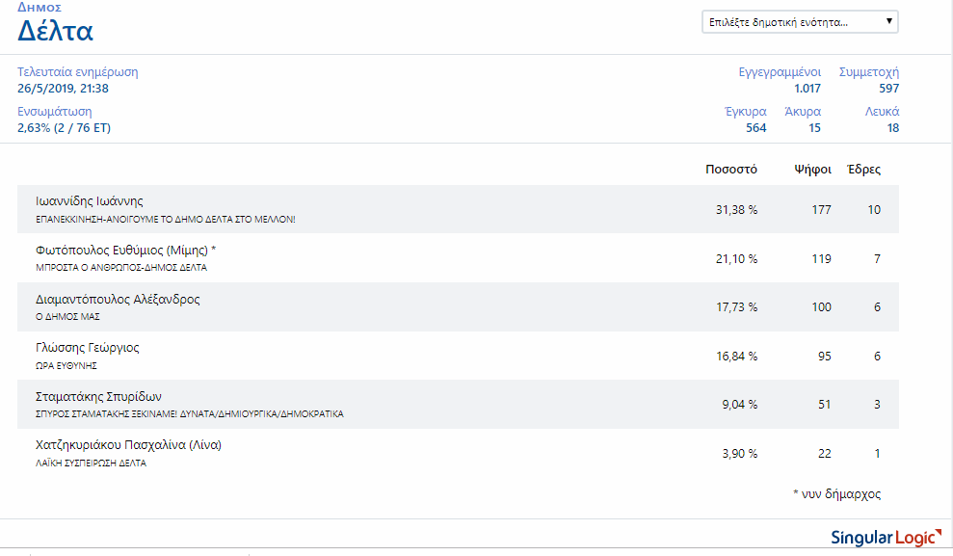Click the 21,10 % percentage value
Image resolution: width=953 pixels, height=556 pixels.
click(736, 259)
